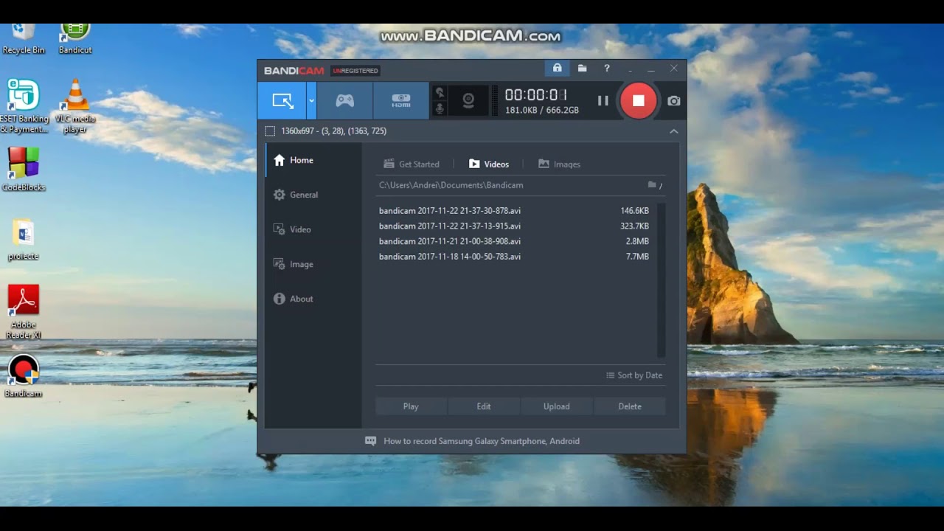Open Bandicam help question mark

click(607, 69)
